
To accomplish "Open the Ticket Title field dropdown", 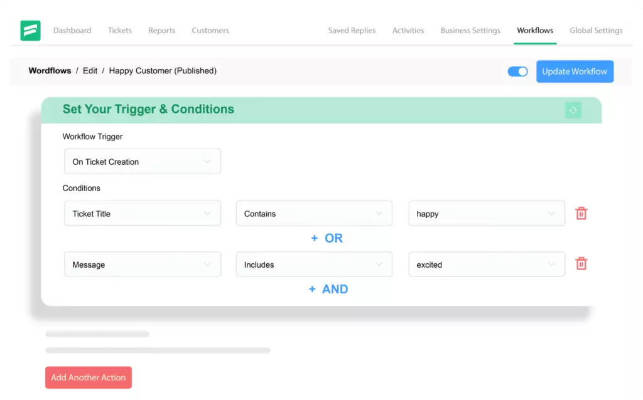I will (143, 213).
